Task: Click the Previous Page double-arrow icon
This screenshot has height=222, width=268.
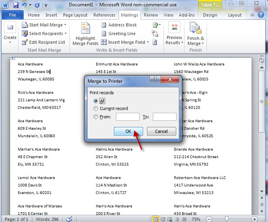Action: 262,198
